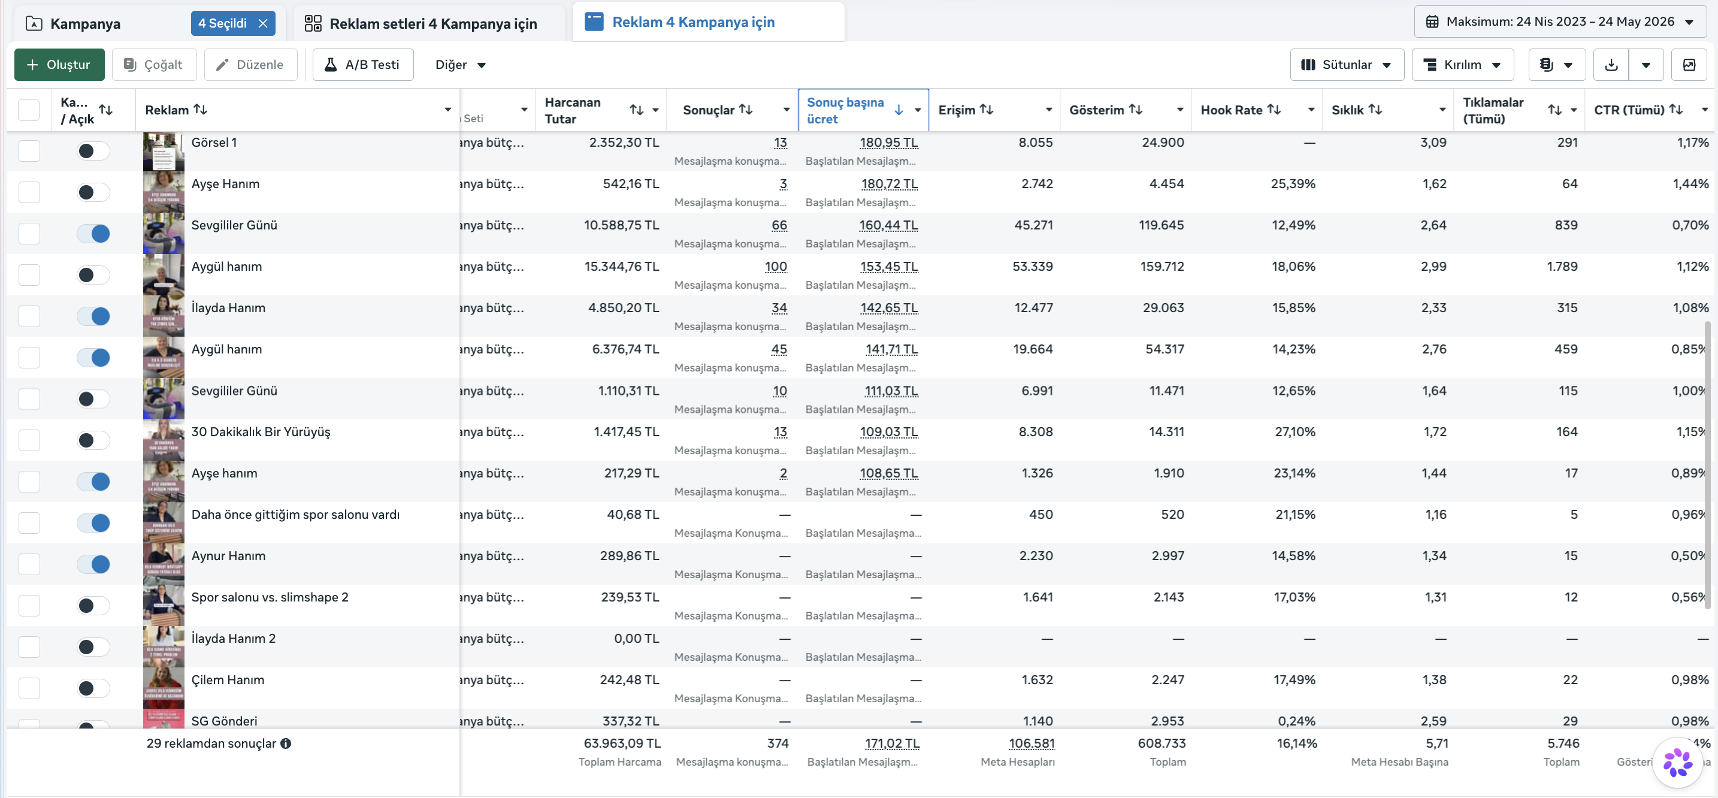Image resolution: width=1718 pixels, height=798 pixels.
Task: Click the charts panel icon at top right
Action: tap(1689, 65)
